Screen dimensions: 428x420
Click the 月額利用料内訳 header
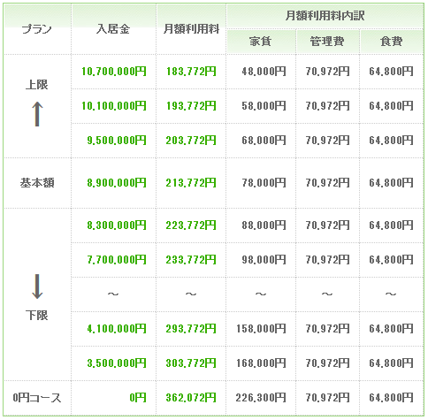point(325,16)
